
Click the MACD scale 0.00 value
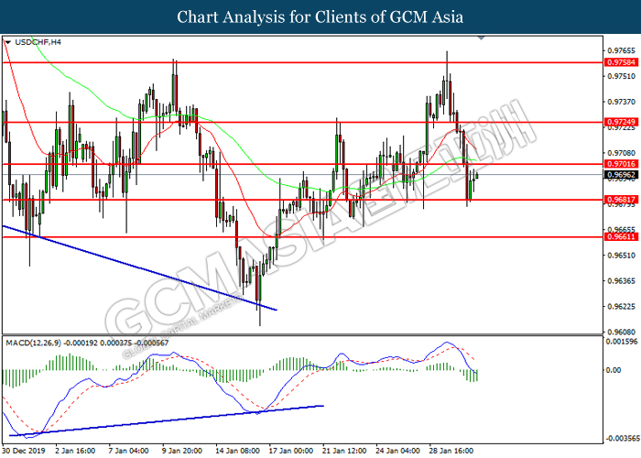click(x=614, y=370)
